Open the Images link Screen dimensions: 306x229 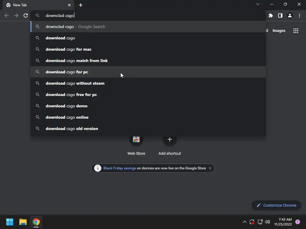[x=279, y=31]
